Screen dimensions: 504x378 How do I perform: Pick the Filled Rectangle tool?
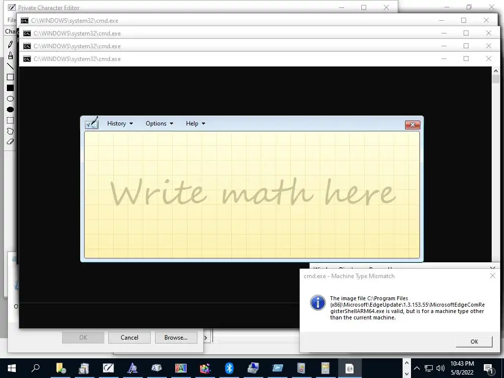[10, 88]
